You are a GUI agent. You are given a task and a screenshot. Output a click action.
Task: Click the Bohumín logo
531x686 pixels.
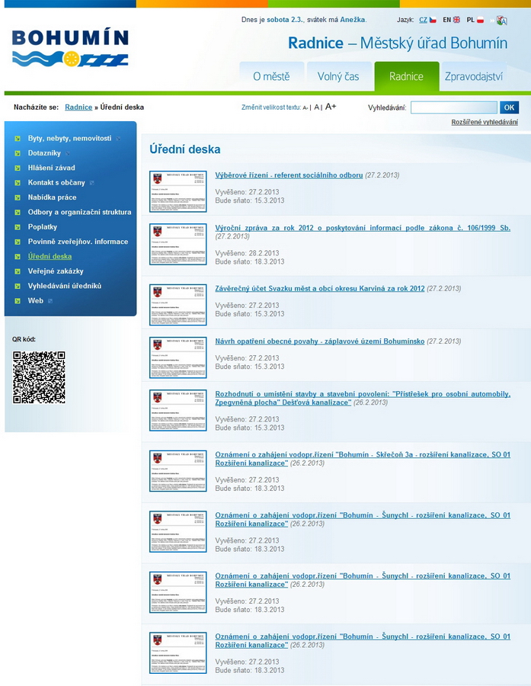point(70,48)
